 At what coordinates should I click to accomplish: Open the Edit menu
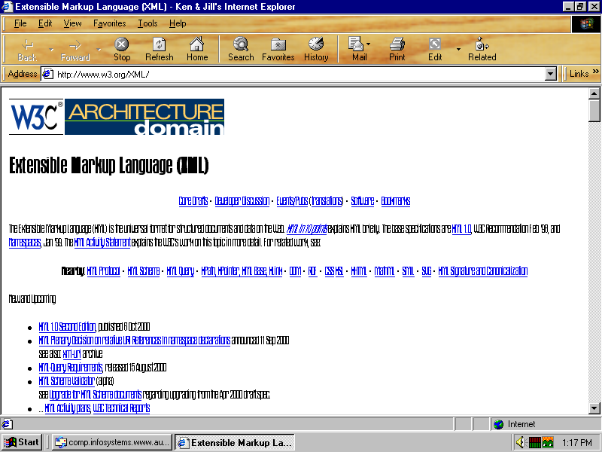[45, 23]
